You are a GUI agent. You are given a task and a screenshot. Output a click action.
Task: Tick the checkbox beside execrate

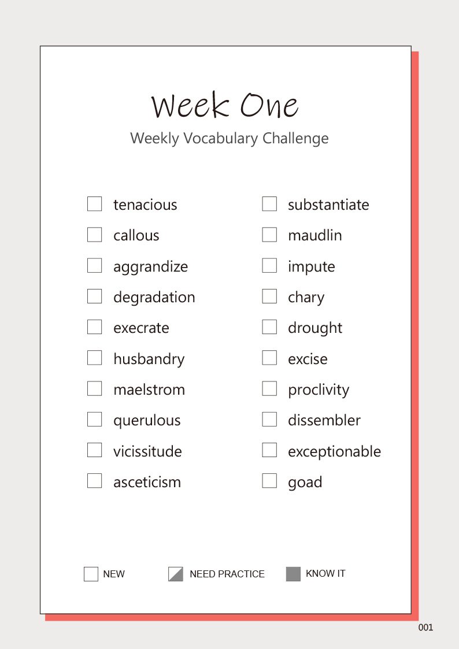[95, 327]
